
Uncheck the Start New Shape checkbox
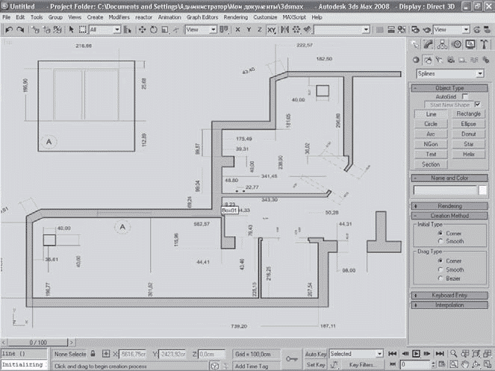[476, 105]
